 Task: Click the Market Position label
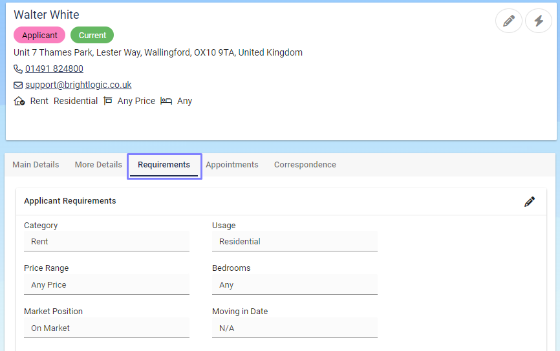pyautogui.click(x=53, y=312)
